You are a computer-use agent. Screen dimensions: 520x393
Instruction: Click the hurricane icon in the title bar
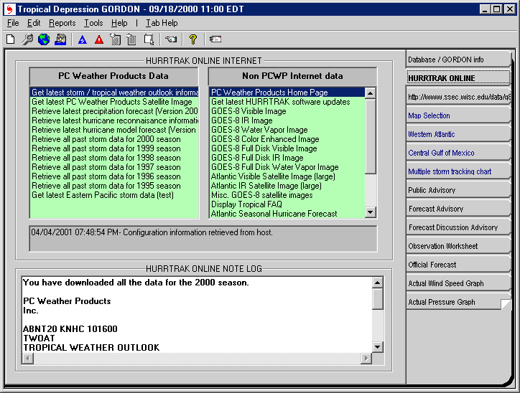coord(10,9)
